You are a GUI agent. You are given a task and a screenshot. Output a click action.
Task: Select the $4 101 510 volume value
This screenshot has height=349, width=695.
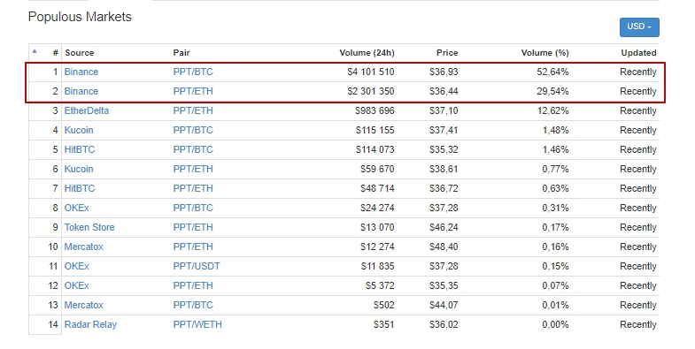pyautogui.click(x=371, y=72)
